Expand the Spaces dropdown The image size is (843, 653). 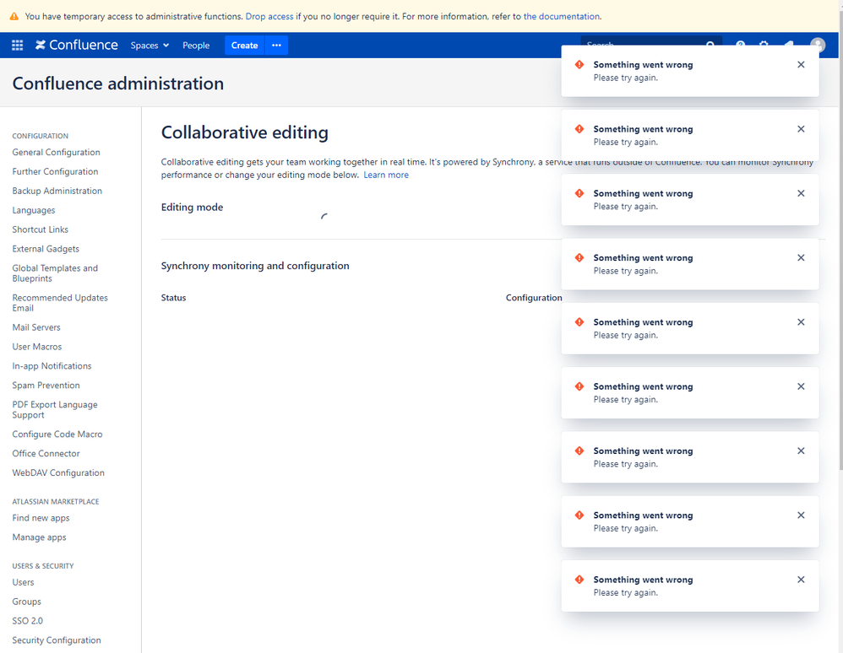click(150, 45)
